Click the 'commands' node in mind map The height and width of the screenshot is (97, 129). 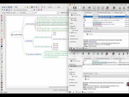coord(30,24)
